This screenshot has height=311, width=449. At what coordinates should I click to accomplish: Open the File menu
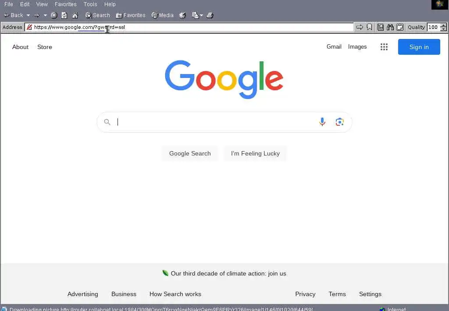(x=9, y=4)
